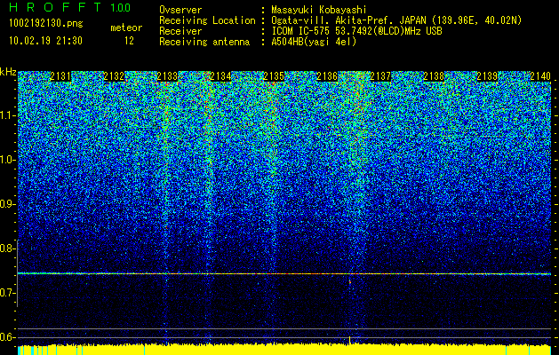
Task: Click the 0.8 frequency axis label
Action: tap(7, 248)
